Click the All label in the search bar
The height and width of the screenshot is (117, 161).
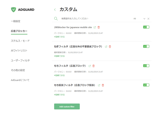tap(135, 19)
